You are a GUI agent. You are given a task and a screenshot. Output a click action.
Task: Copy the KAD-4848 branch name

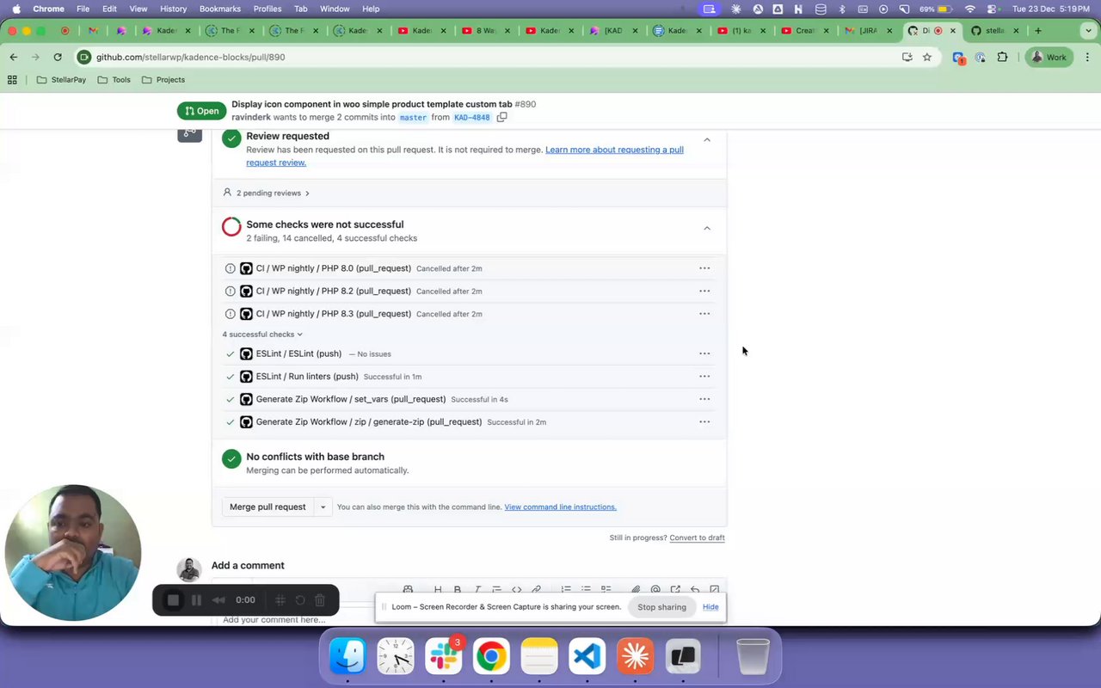pos(501,117)
